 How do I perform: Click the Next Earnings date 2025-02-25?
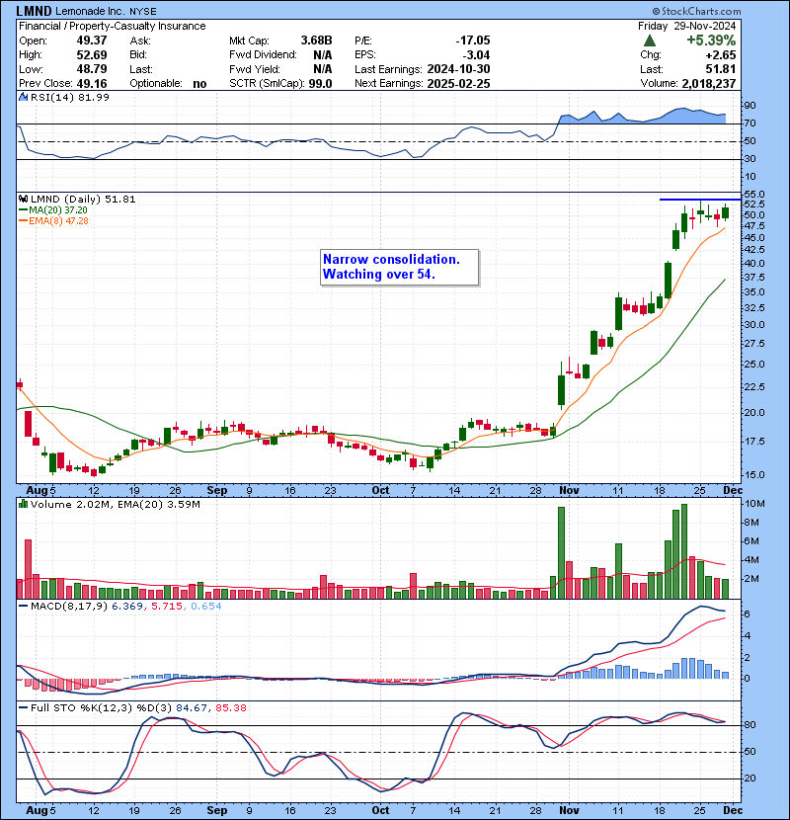[458, 84]
